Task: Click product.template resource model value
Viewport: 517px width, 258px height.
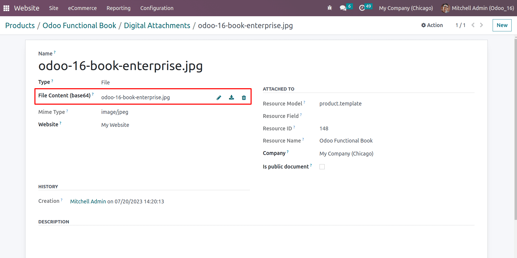Action: pos(340,104)
